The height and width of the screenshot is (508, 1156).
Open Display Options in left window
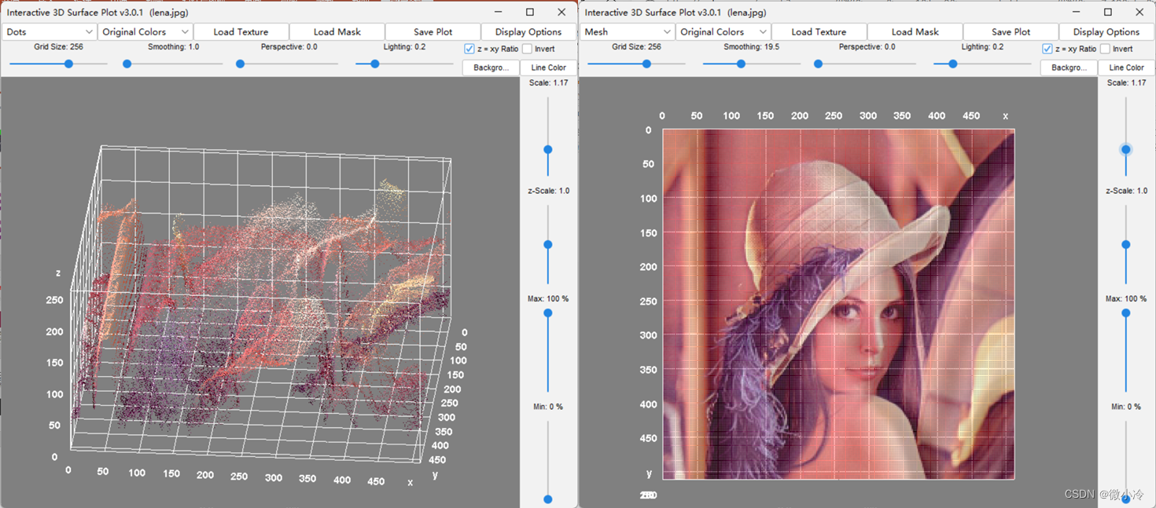click(x=528, y=32)
